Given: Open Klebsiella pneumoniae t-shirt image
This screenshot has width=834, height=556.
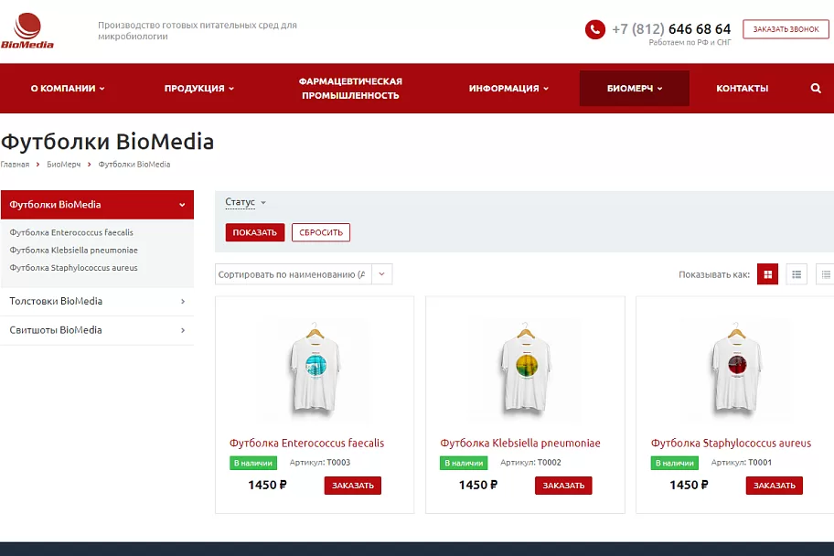Looking at the screenshot, I should point(525,367).
